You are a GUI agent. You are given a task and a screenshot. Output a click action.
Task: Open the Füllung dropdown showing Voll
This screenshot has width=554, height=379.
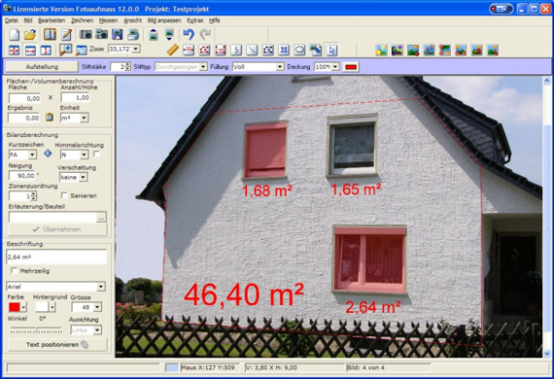click(x=280, y=67)
